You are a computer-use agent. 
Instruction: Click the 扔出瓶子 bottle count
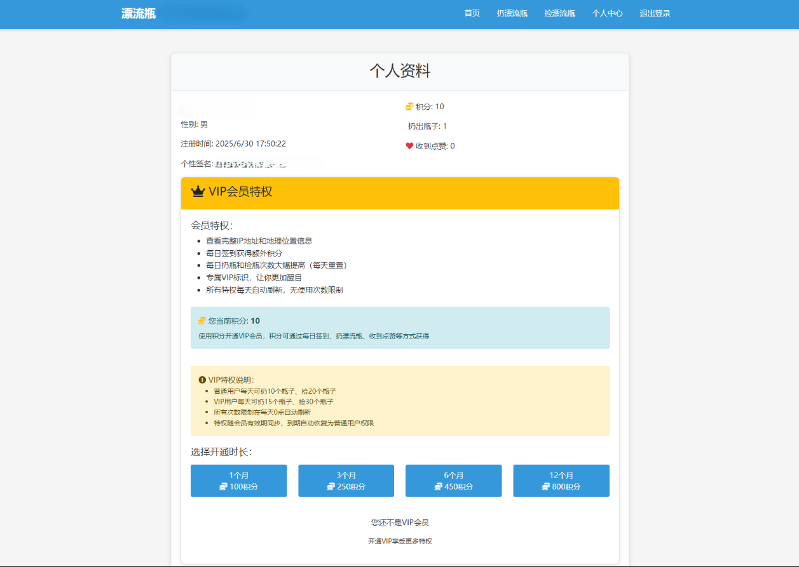[x=427, y=126]
